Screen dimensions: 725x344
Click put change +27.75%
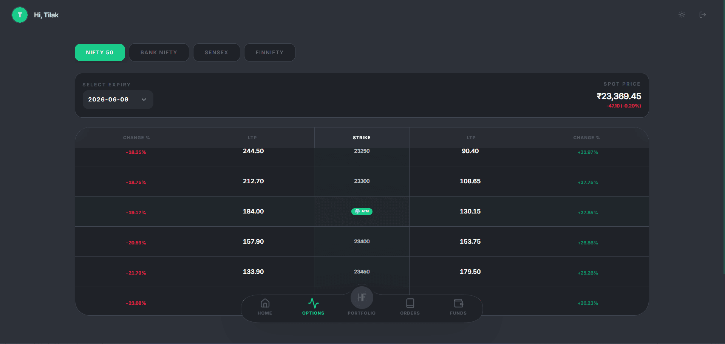tap(587, 183)
